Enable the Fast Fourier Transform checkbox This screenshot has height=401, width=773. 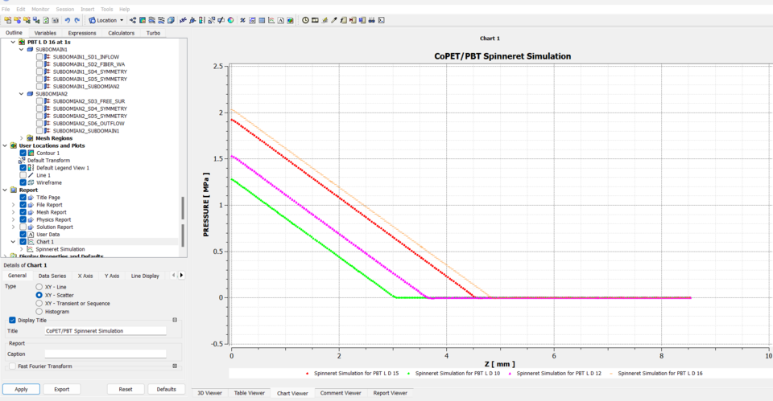click(12, 366)
